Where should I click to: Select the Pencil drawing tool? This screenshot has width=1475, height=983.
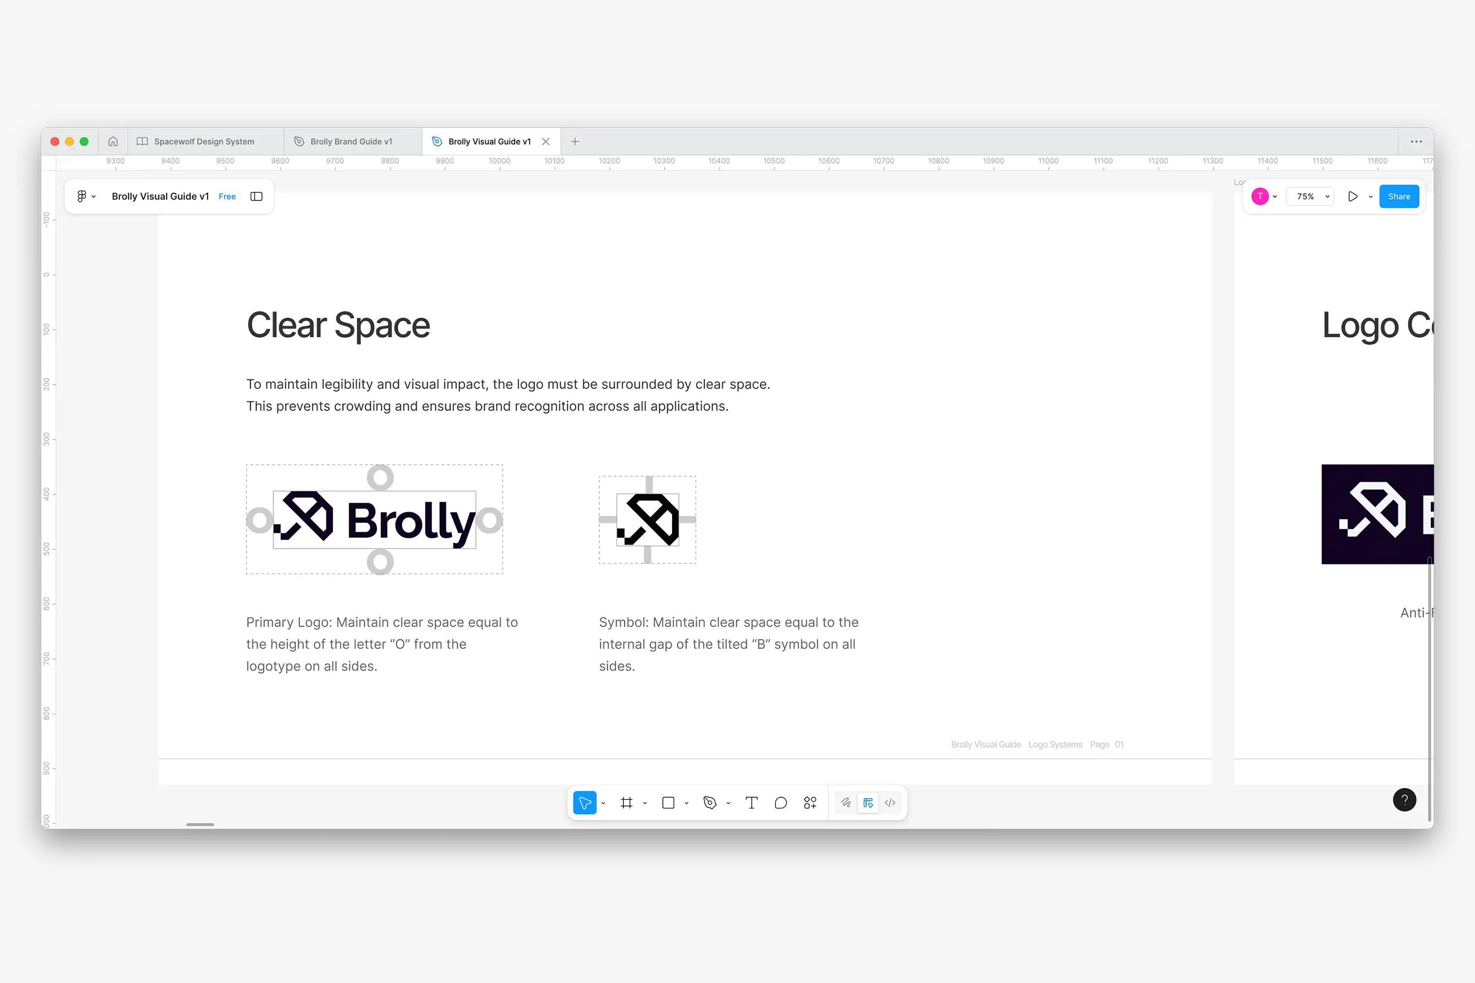(845, 803)
